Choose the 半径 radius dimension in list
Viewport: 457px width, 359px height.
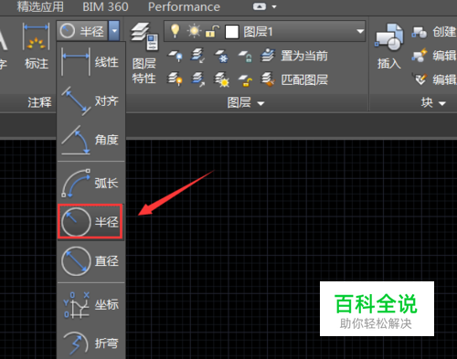[x=90, y=221]
